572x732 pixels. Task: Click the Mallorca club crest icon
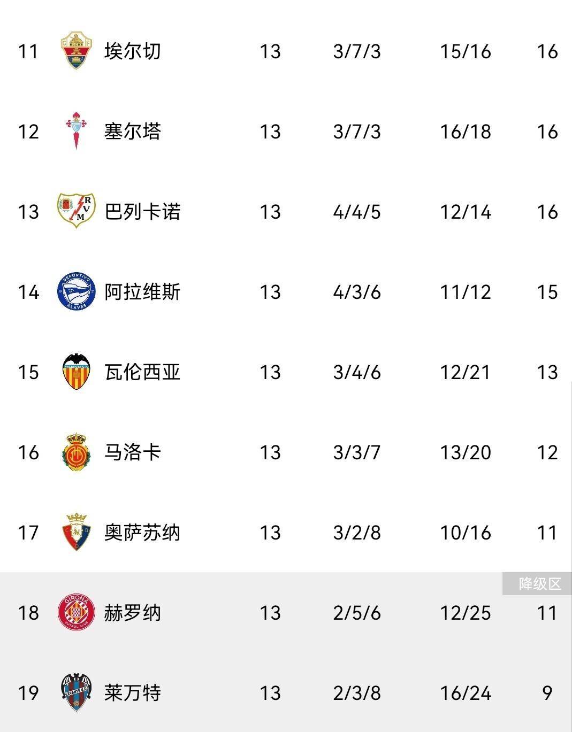(76, 452)
